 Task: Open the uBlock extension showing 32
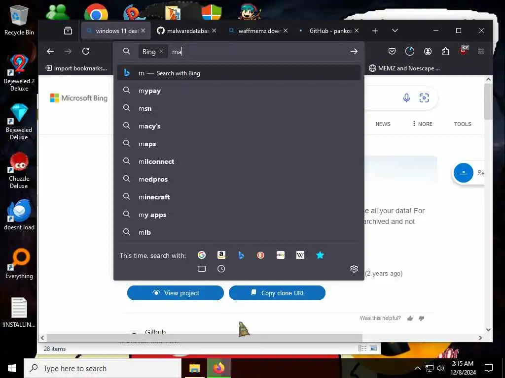click(x=464, y=51)
